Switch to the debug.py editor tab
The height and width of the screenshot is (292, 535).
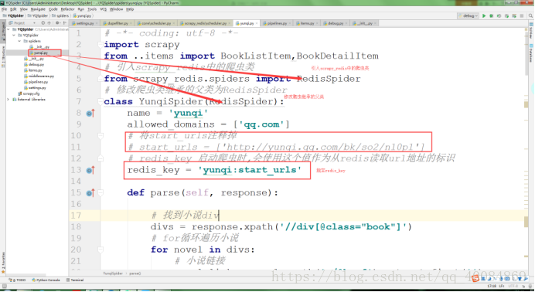pos(336,23)
